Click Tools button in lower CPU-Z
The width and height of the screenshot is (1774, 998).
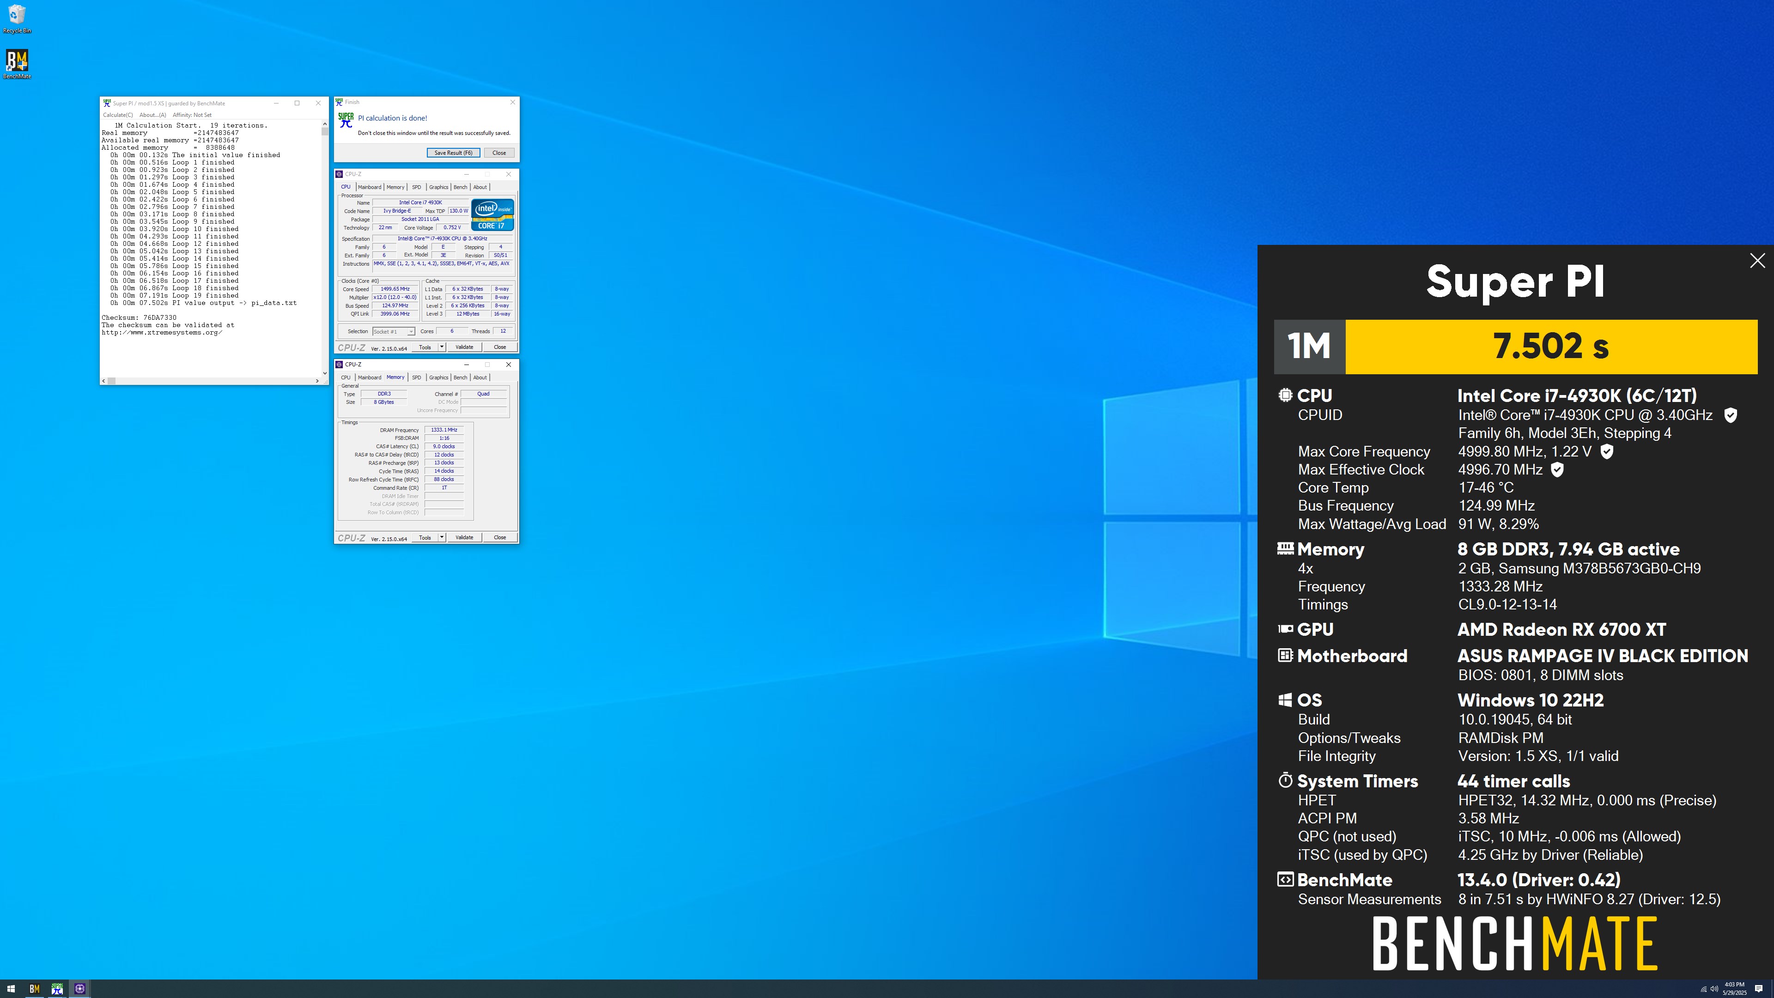pos(425,537)
